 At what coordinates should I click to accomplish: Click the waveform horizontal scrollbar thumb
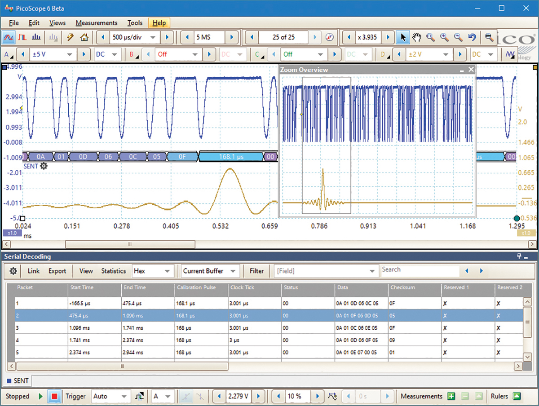click(130, 244)
